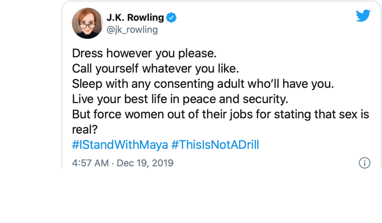Follow the #ThisIsNotADrill hashtag link

215,145
